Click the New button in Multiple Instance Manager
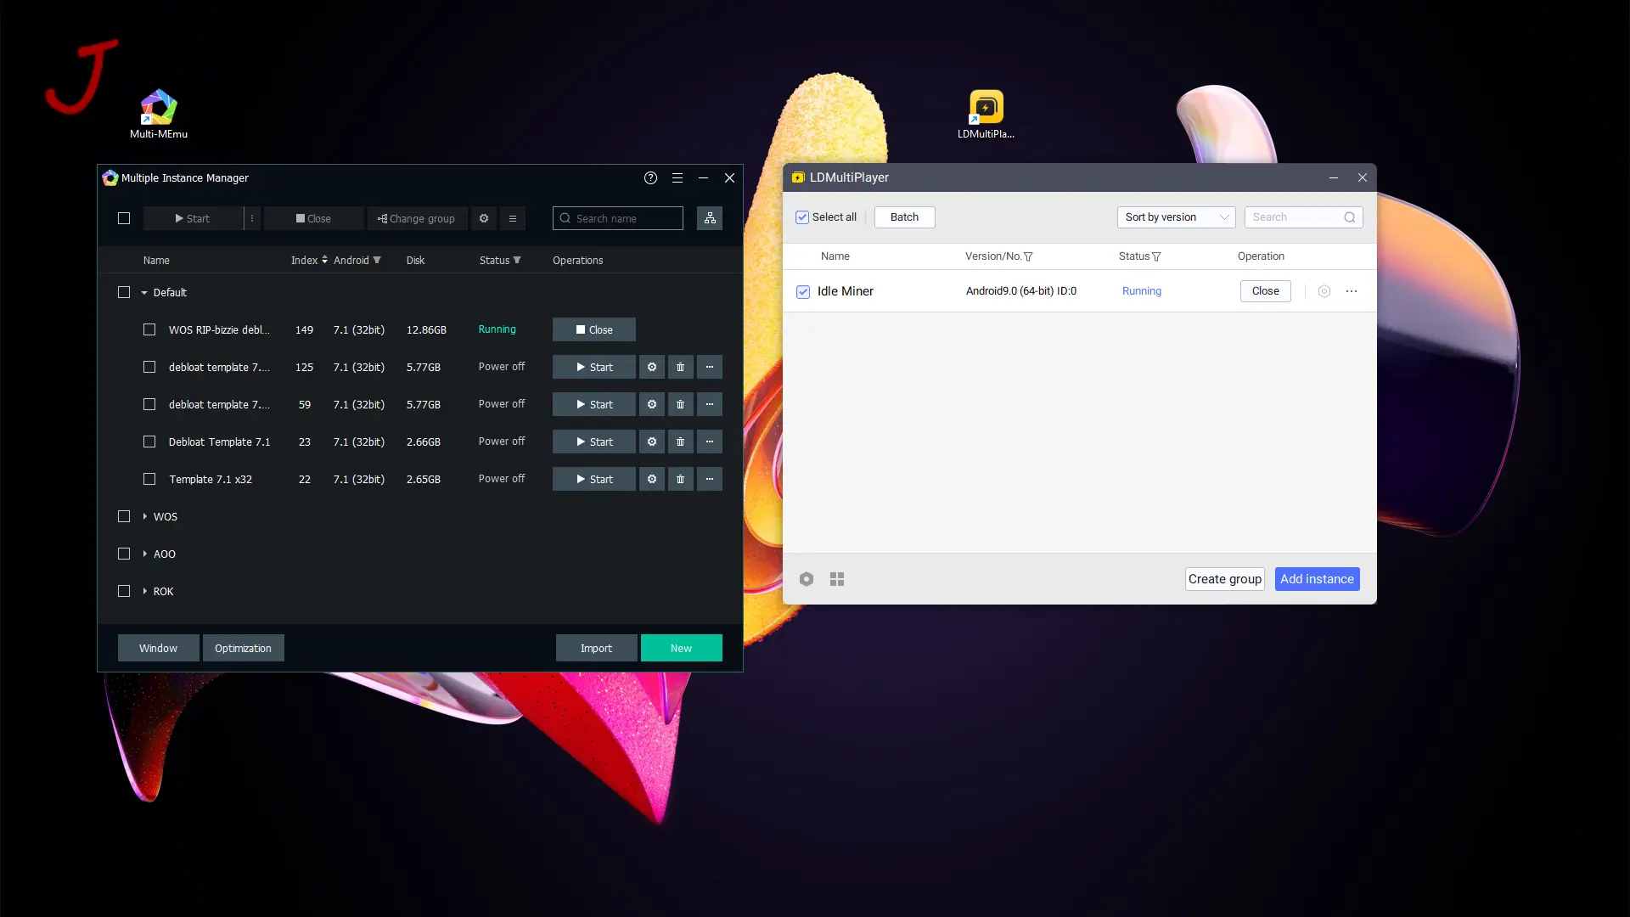This screenshot has height=917, width=1630. [682, 648]
